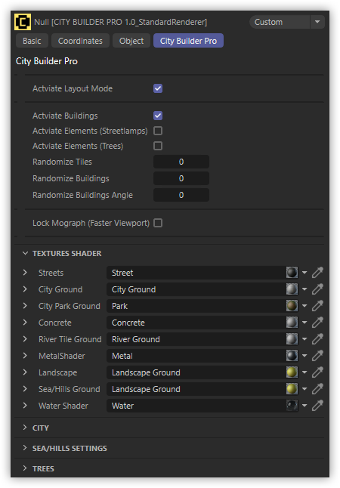Click the Concrete material preview sphere
Image resolution: width=340 pixels, height=488 pixels.
[292, 323]
